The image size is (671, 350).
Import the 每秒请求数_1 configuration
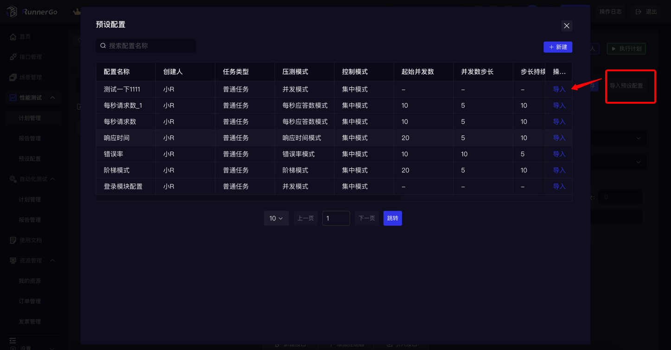559,106
